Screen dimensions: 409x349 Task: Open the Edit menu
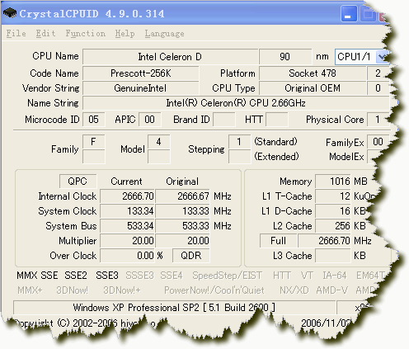coord(45,34)
